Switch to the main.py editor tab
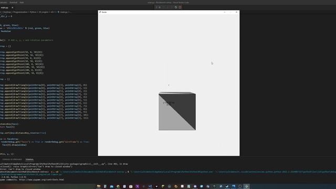The width and height of the screenshot is (336, 189). [5, 7]
